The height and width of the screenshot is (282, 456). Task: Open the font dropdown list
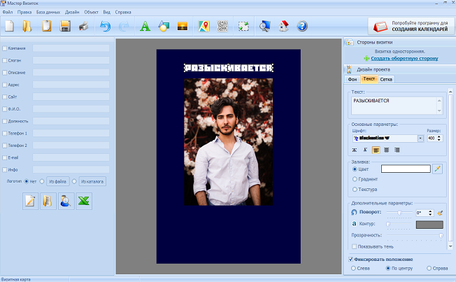tap(420, 139)
